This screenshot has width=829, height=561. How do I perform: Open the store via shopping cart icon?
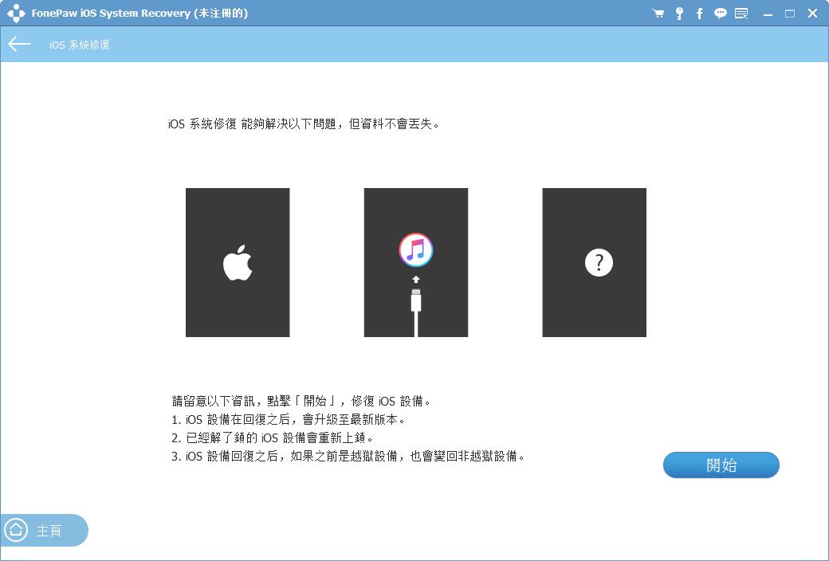point(658,13)
